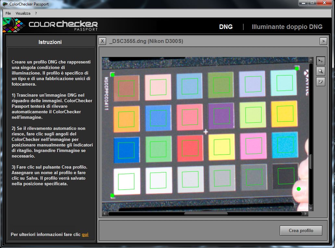Click the vertical scrollbar thumb
This screenshot has width=335, height=248.
pos(311,161)
